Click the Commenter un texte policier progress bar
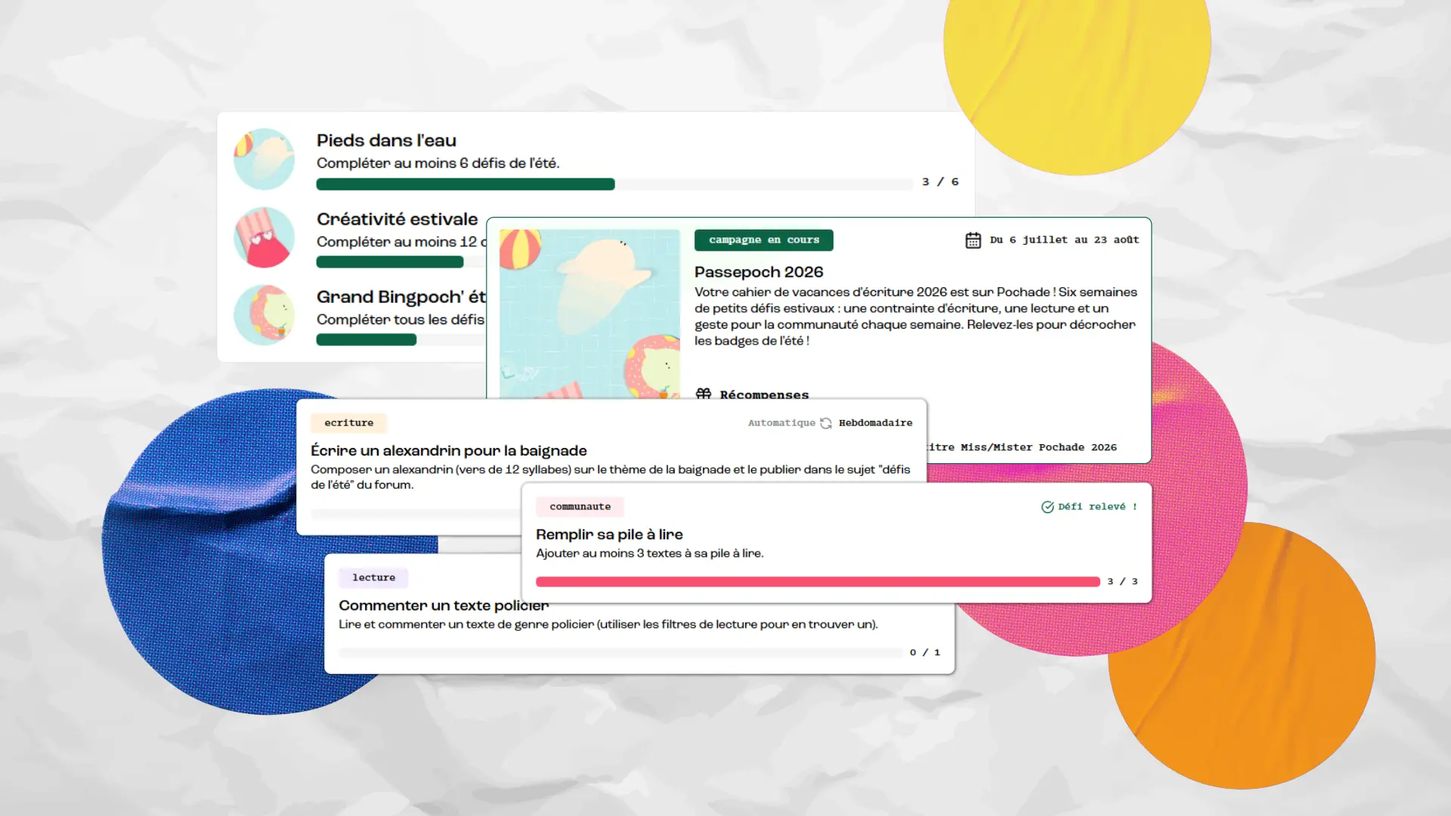The height and width of the screenshot is (816, 1451). pyautogui.click(x=620, y=653)
